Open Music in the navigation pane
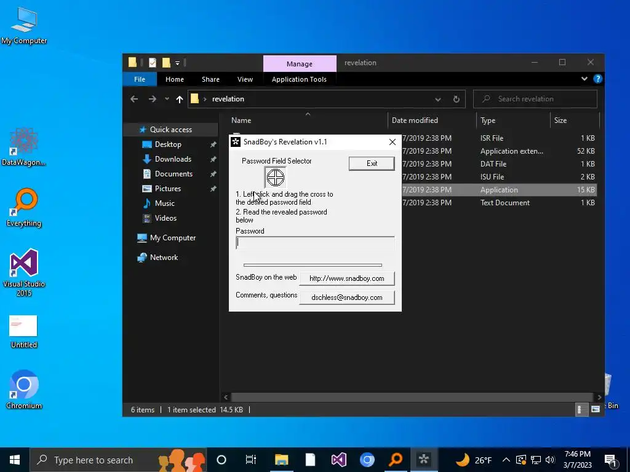The image size is (630, 472). coord(164,203)
